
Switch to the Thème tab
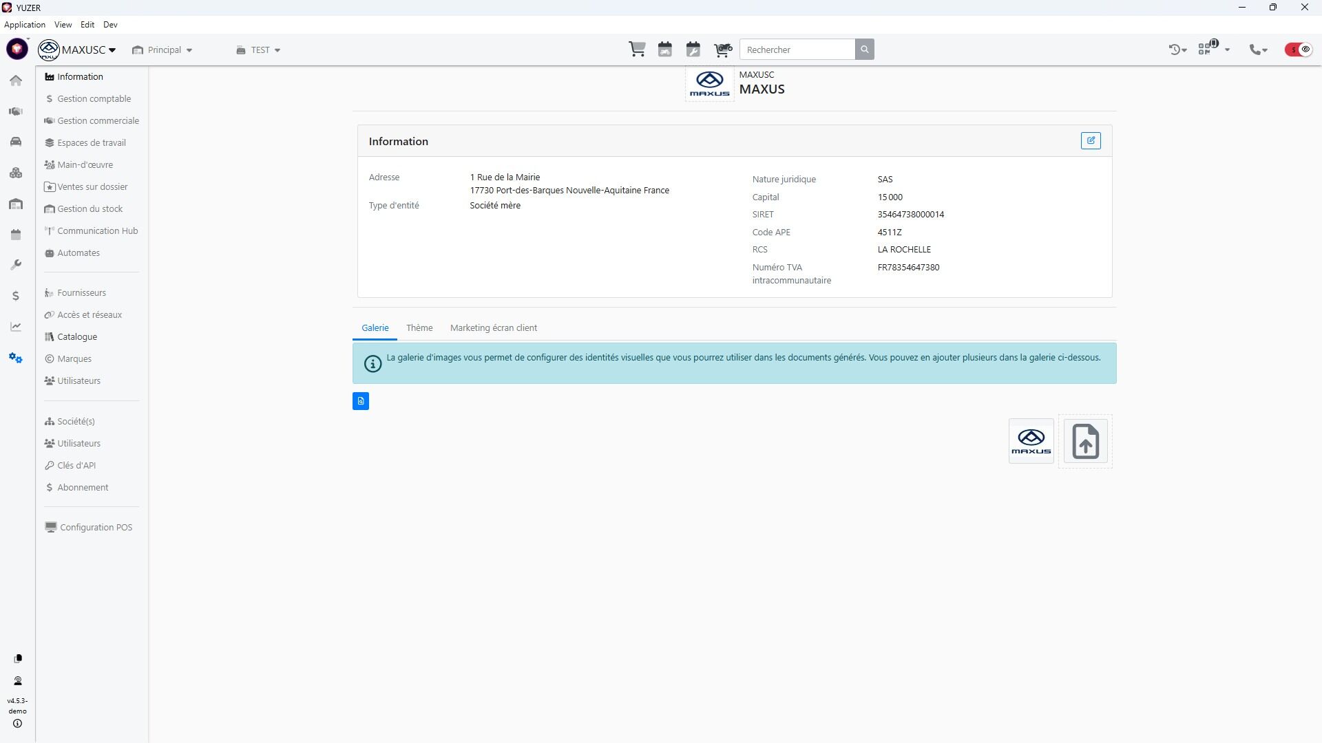419,328
